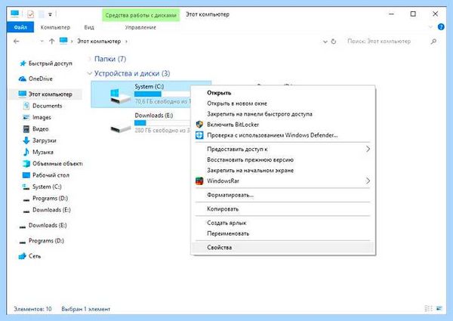Select the bottom Programs (D:) tree entry
This screenshot has width=453, height=321.
[x=46, y=241]
